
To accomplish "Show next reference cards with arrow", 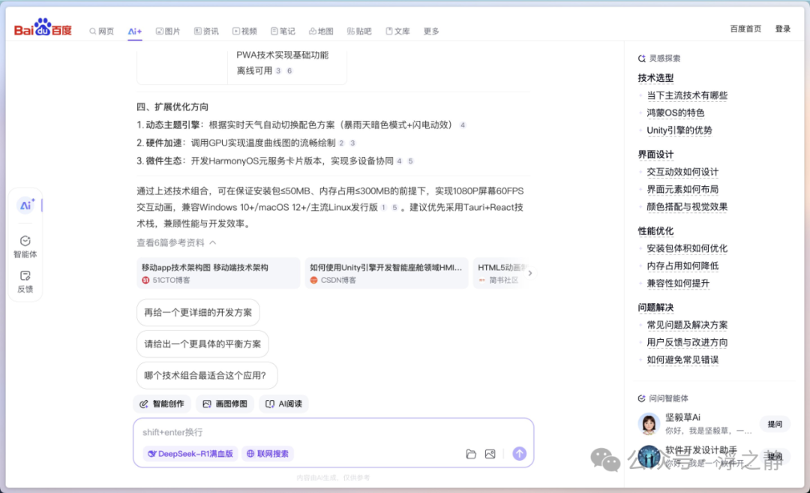I will point(529,273).
